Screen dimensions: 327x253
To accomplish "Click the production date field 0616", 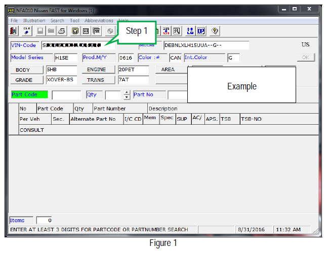I will click(x=126, y=58).
